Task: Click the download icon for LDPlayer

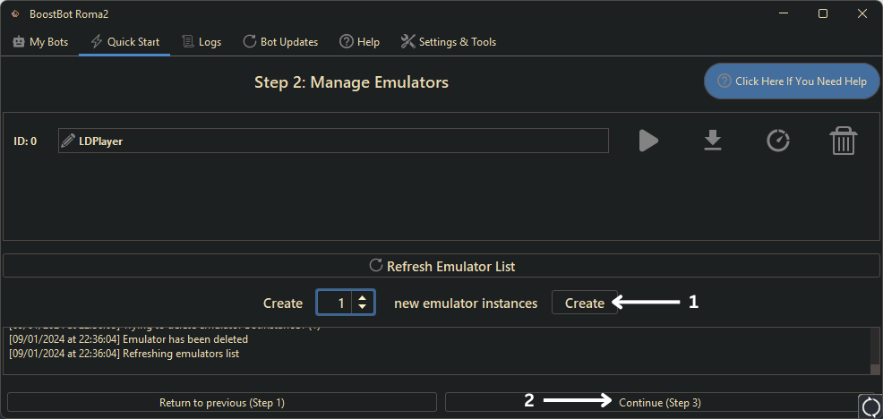Action: pyautogui.click(x=712, y=141)
